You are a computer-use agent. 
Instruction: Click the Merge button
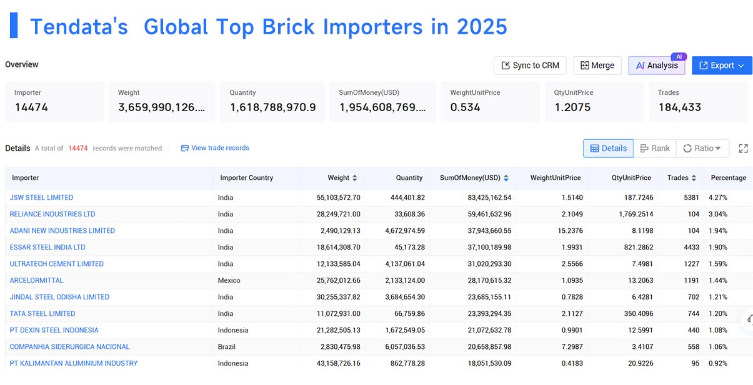pos(597,66)
